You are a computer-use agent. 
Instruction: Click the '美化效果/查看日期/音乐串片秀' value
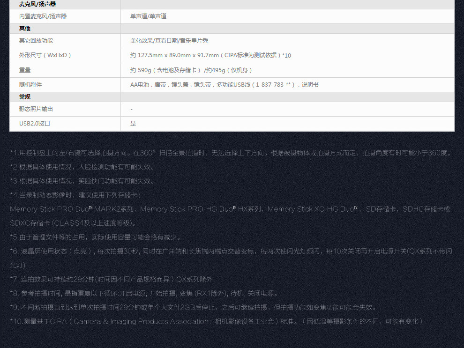(169, 40)
